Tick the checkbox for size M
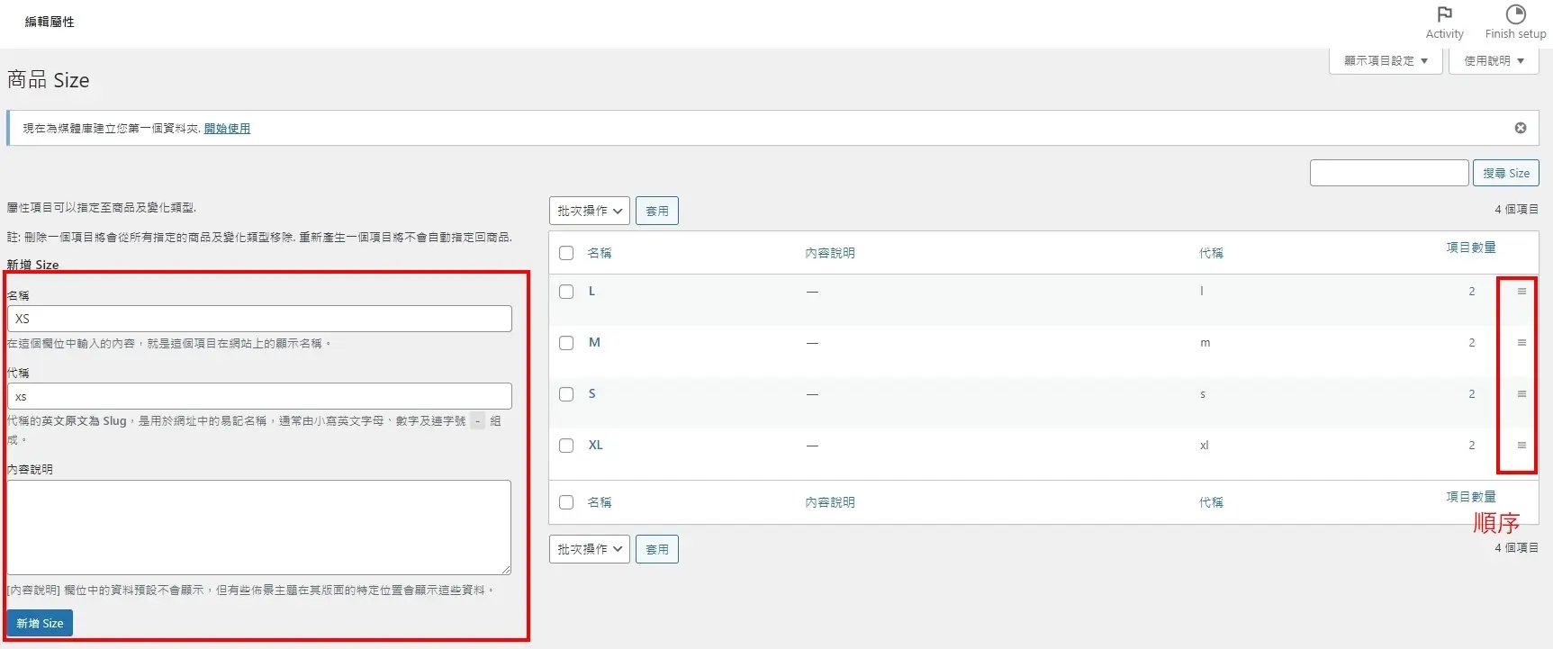The image size is (1553, 649). pyautogui.click(x=566, y=343)
